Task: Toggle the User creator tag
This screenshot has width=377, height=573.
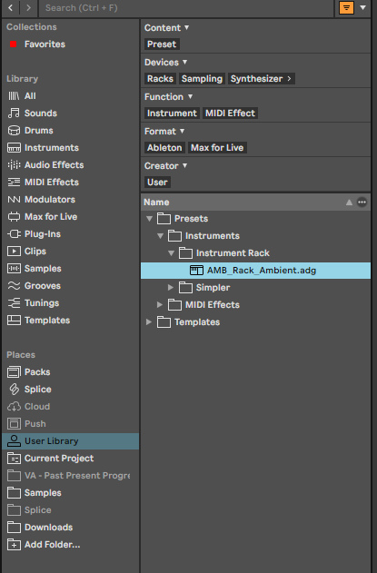Action: pos(157,182)
